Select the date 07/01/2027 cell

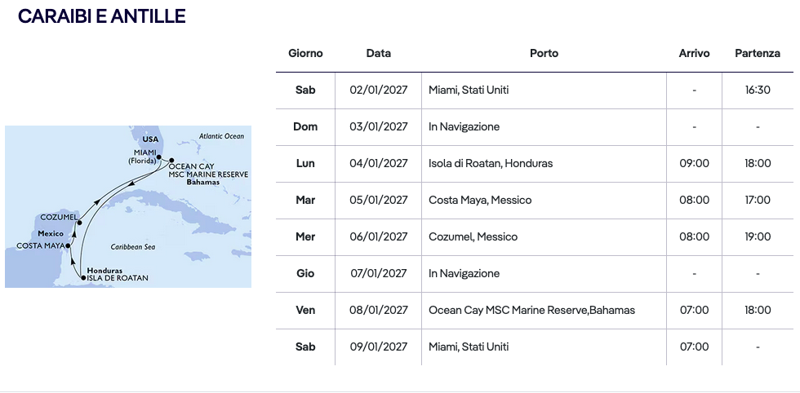(x=379, y=274)
